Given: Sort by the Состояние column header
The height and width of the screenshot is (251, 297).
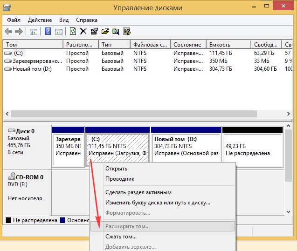Looking at the screenshot, I should (188, 45).
